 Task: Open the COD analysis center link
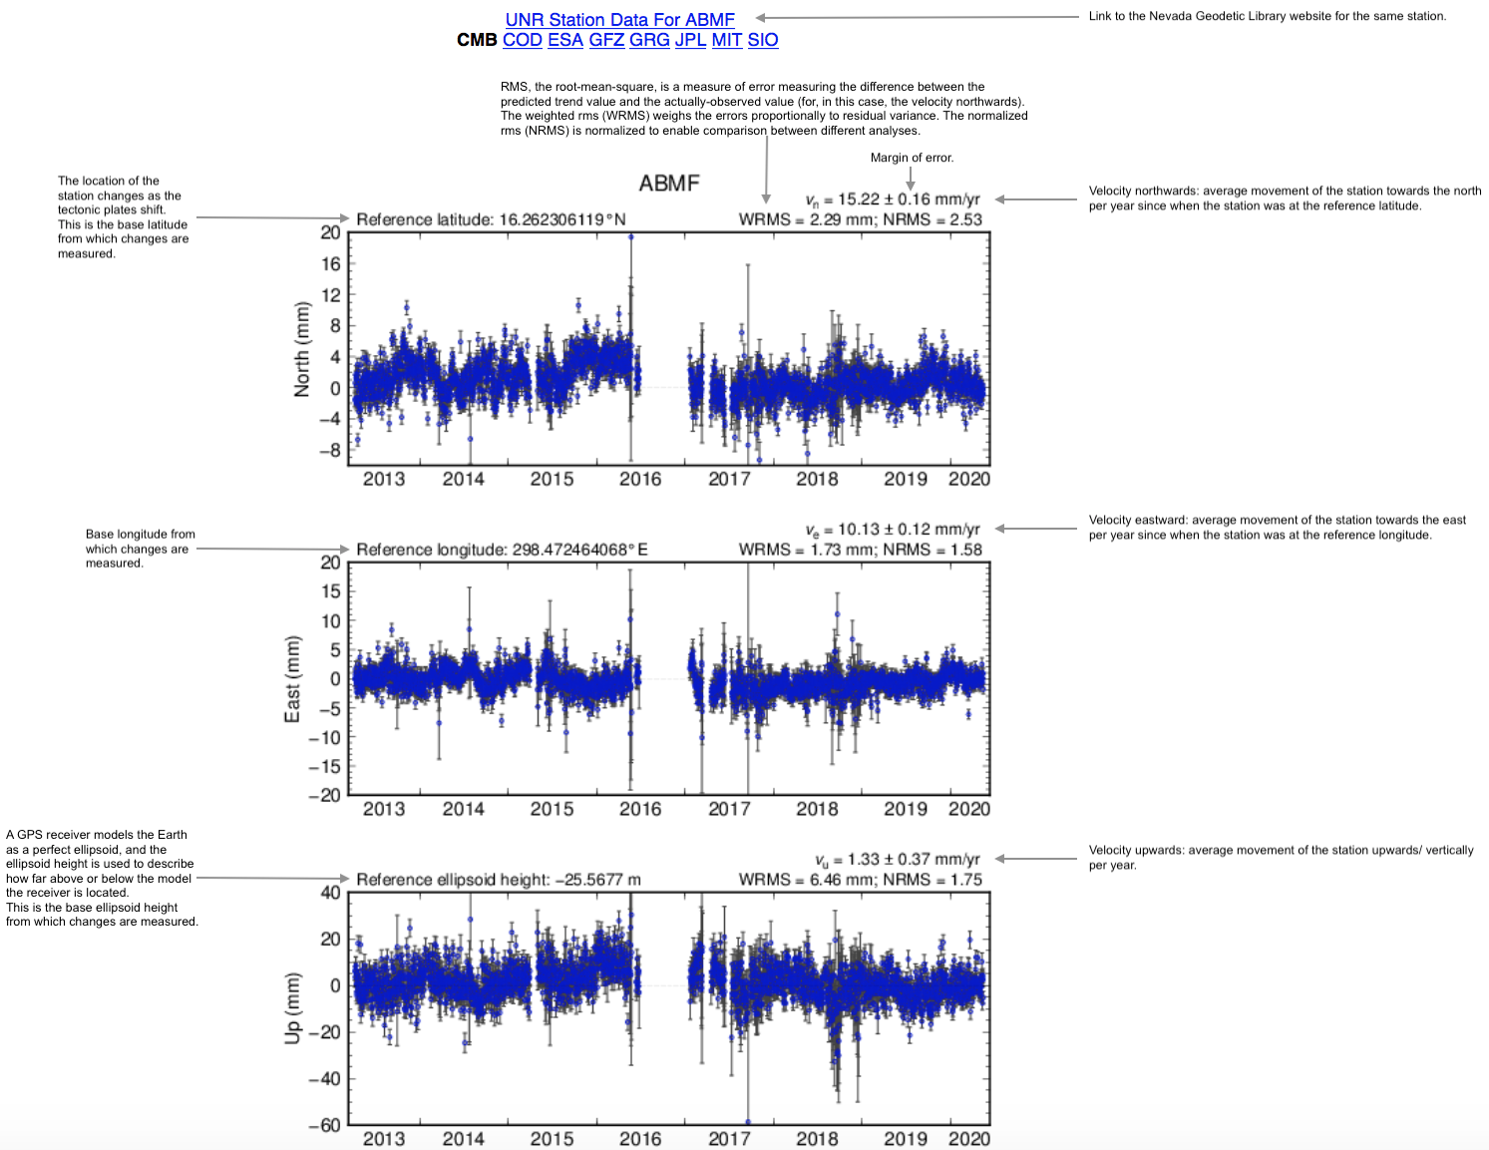(x=522, y=40)
